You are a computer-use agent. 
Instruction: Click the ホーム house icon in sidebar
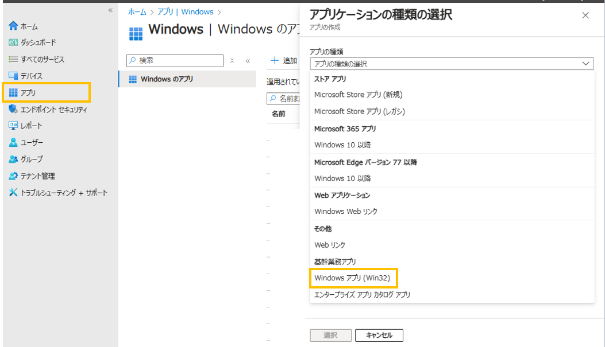tap(13, 26)
